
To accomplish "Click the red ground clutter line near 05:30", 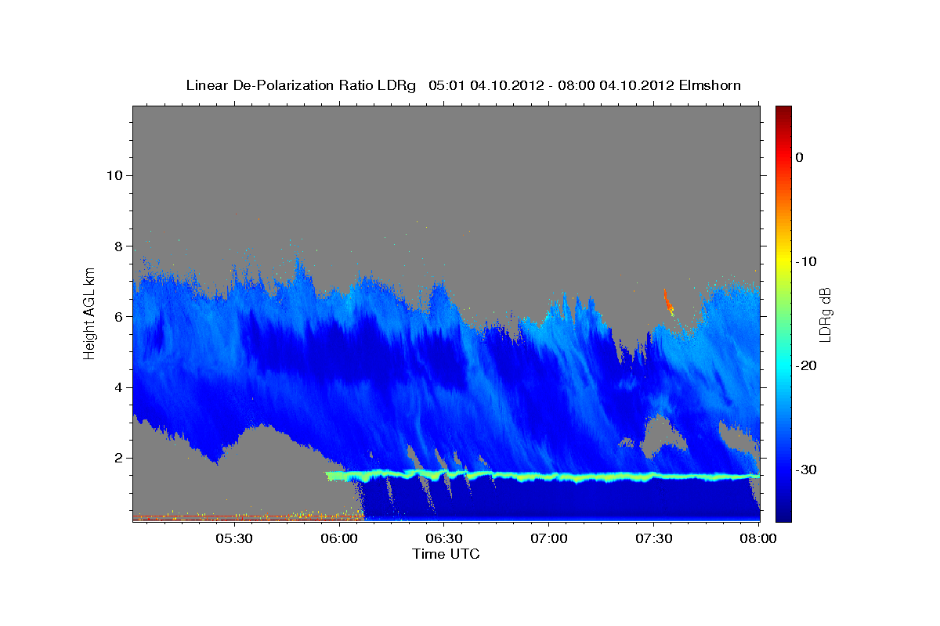I will (x=233, y=519).
